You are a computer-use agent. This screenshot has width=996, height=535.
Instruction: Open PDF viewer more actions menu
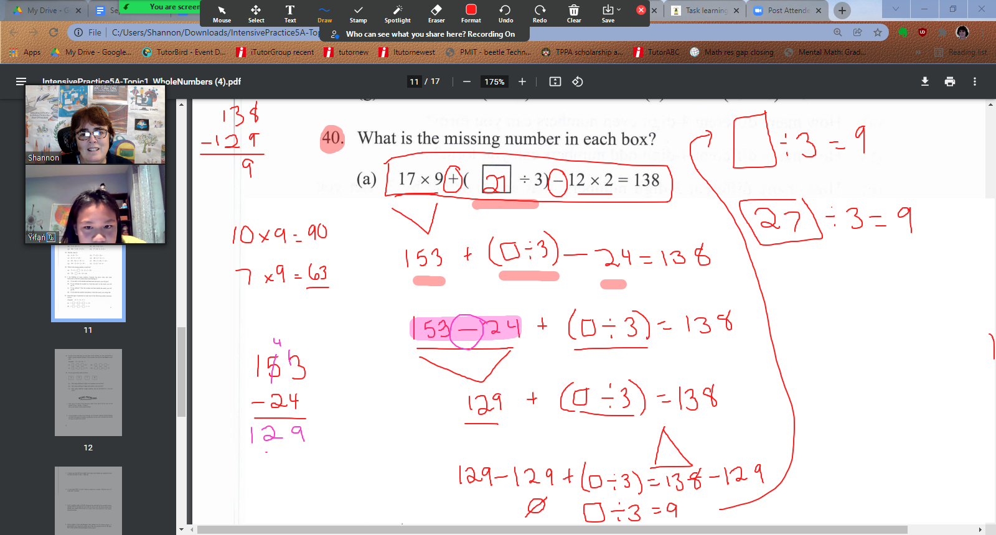pyautogui.click(x=975, y=81)
